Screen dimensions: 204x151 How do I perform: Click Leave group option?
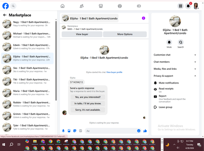pyautogui.click(x=175, y=107)
